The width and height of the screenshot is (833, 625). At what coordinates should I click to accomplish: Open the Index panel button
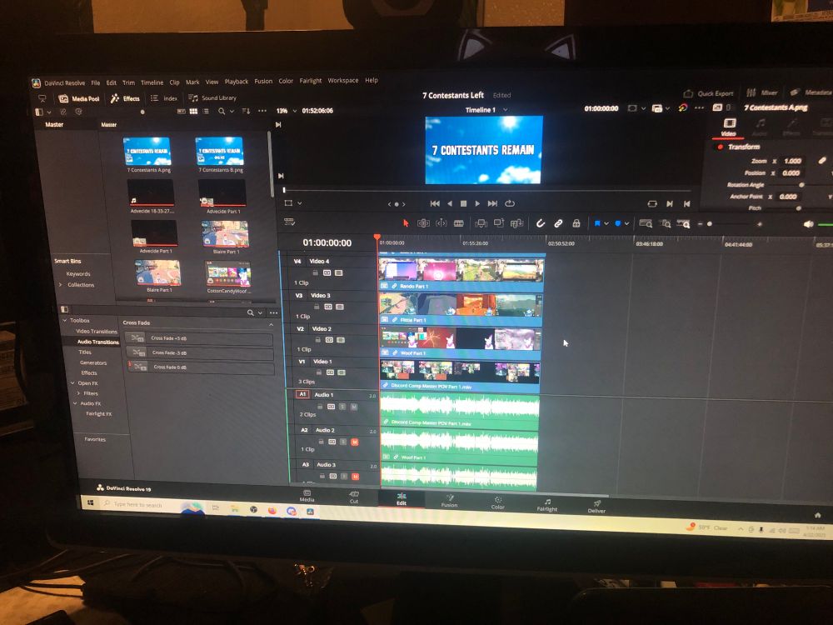tap(164, 98)
